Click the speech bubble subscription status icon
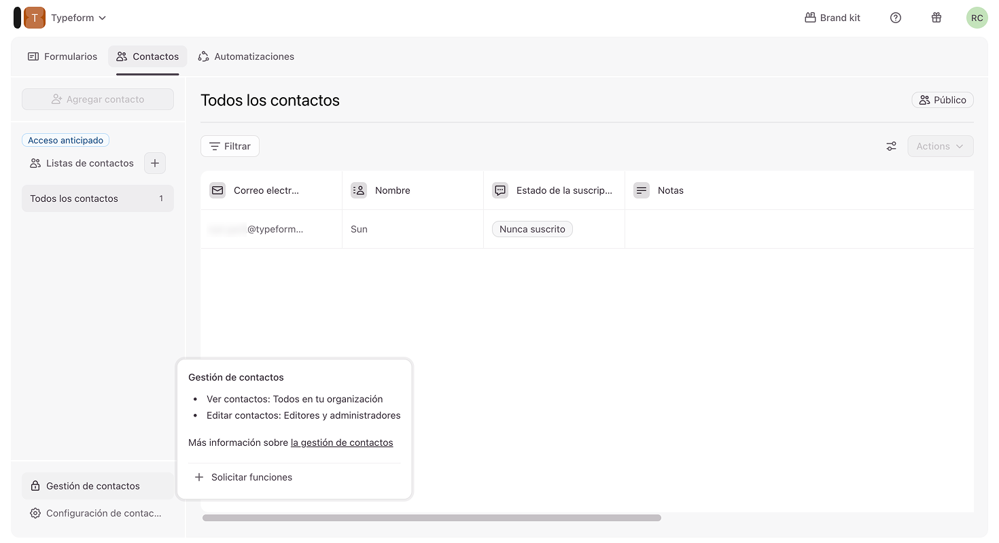 [x=500, y=190]
